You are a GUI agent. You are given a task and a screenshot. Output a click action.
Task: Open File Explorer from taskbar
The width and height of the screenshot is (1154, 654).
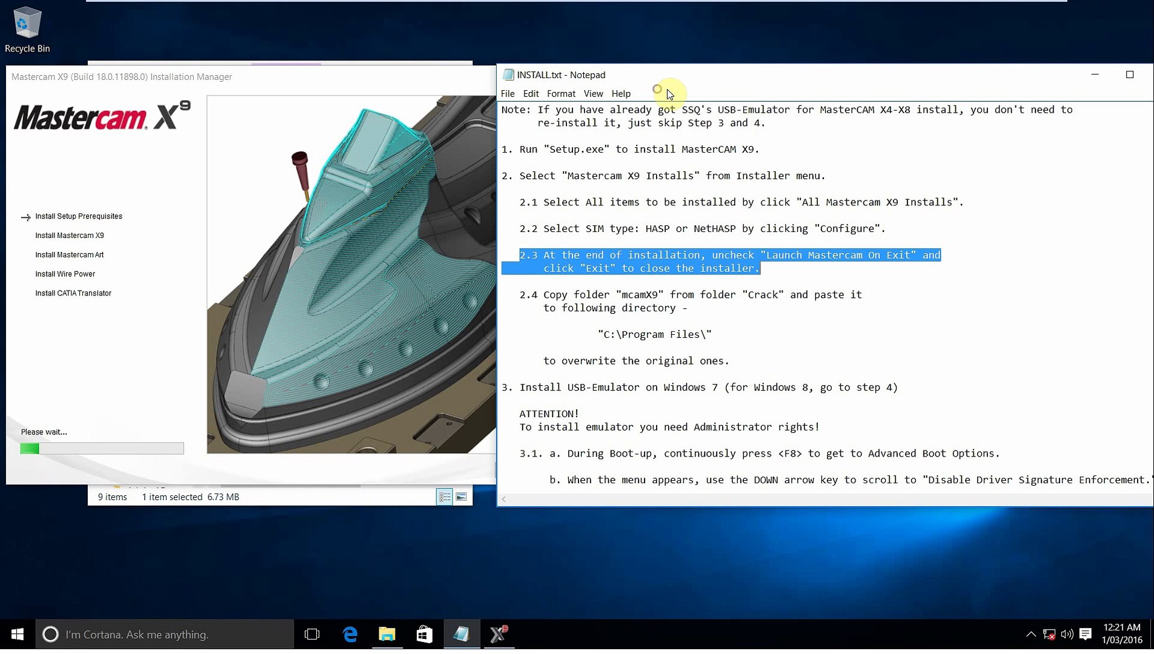tap(387, 634)
